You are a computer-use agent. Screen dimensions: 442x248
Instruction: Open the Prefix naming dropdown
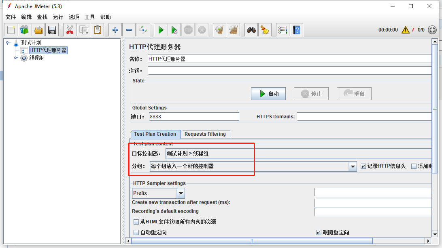[181, 193]
